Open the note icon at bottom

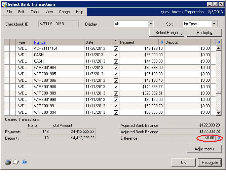click(16, 162)
